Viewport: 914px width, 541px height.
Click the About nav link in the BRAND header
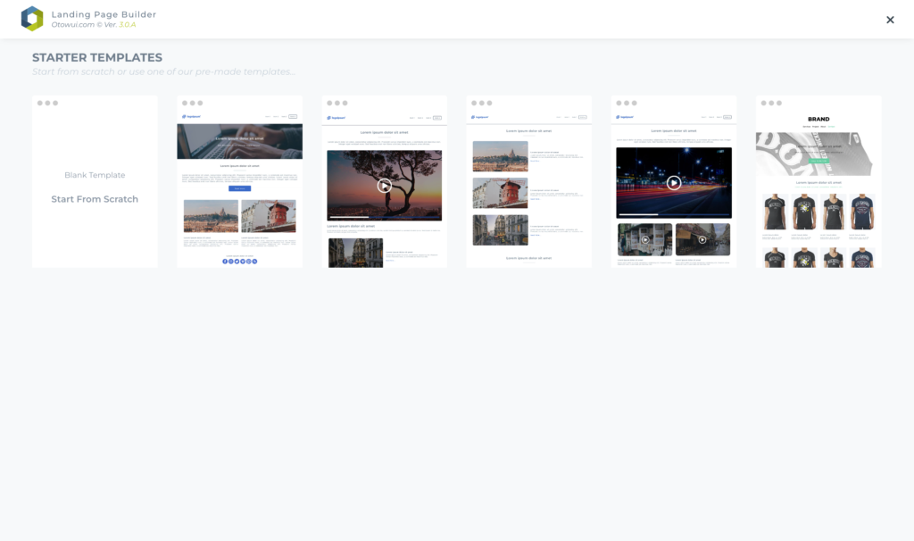(823, 127)
